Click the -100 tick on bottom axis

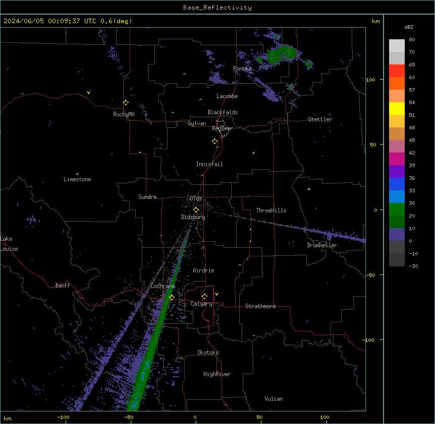point(63,417)
